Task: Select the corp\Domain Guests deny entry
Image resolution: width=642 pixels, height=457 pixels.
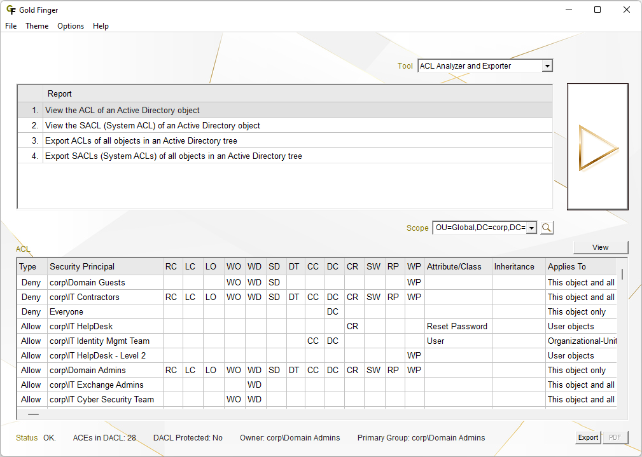Action: 87,283
